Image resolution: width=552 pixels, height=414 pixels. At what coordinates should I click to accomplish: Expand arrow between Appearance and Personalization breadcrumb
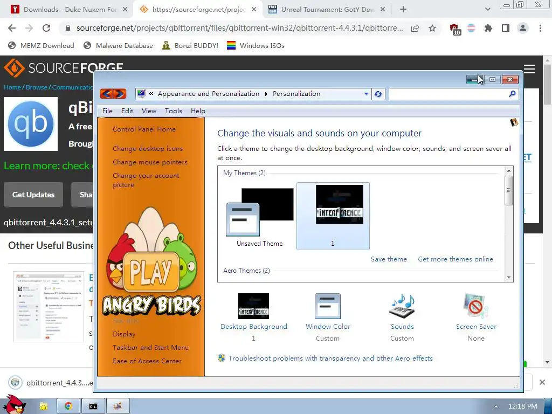266,94
